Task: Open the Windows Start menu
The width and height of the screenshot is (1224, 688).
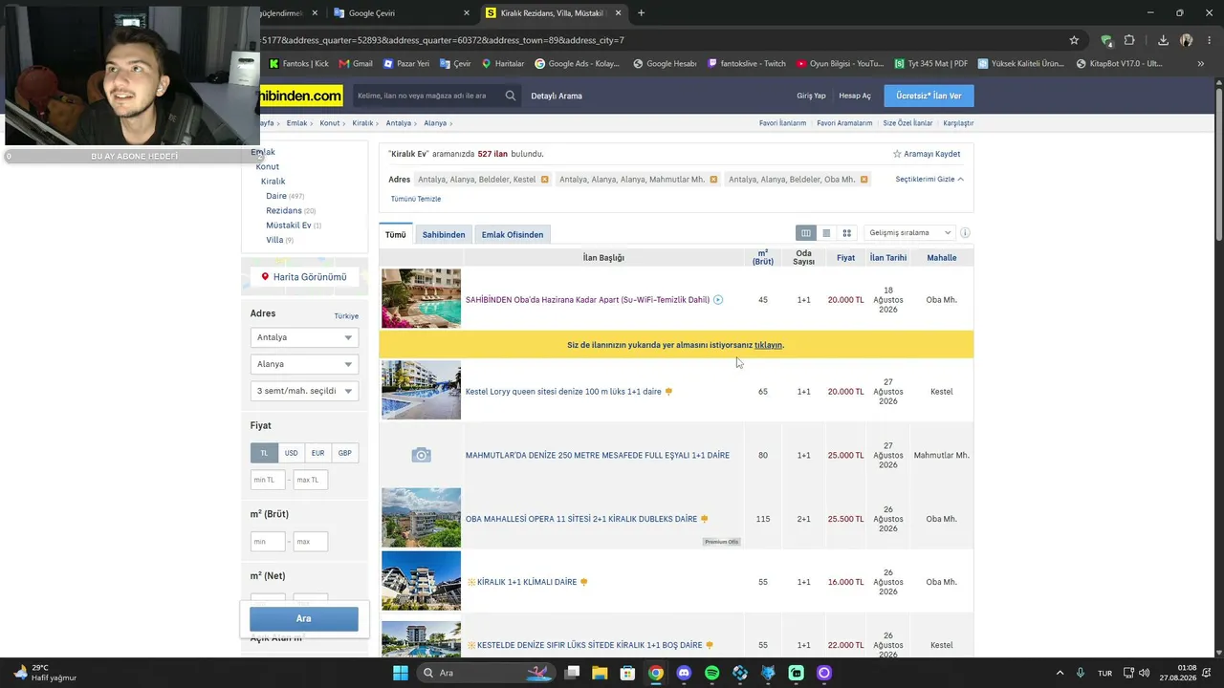Action: click(x=400, y=673)
